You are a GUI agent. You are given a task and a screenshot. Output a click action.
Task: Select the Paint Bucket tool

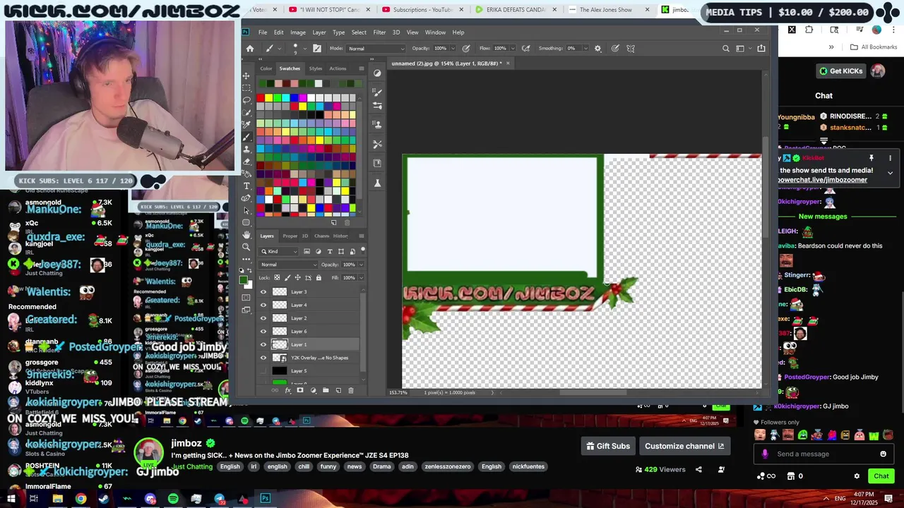pyautogui.click(x=246, y=174)
